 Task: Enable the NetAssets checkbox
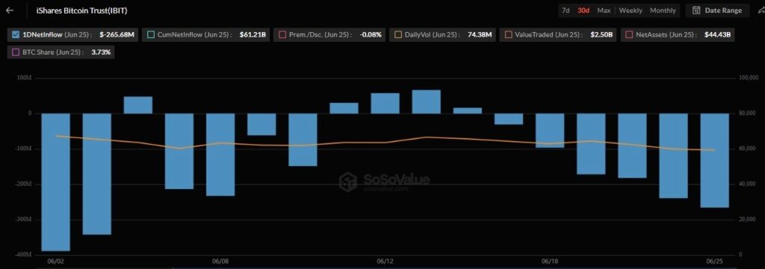pyautogui.click(x=629, y=34)
